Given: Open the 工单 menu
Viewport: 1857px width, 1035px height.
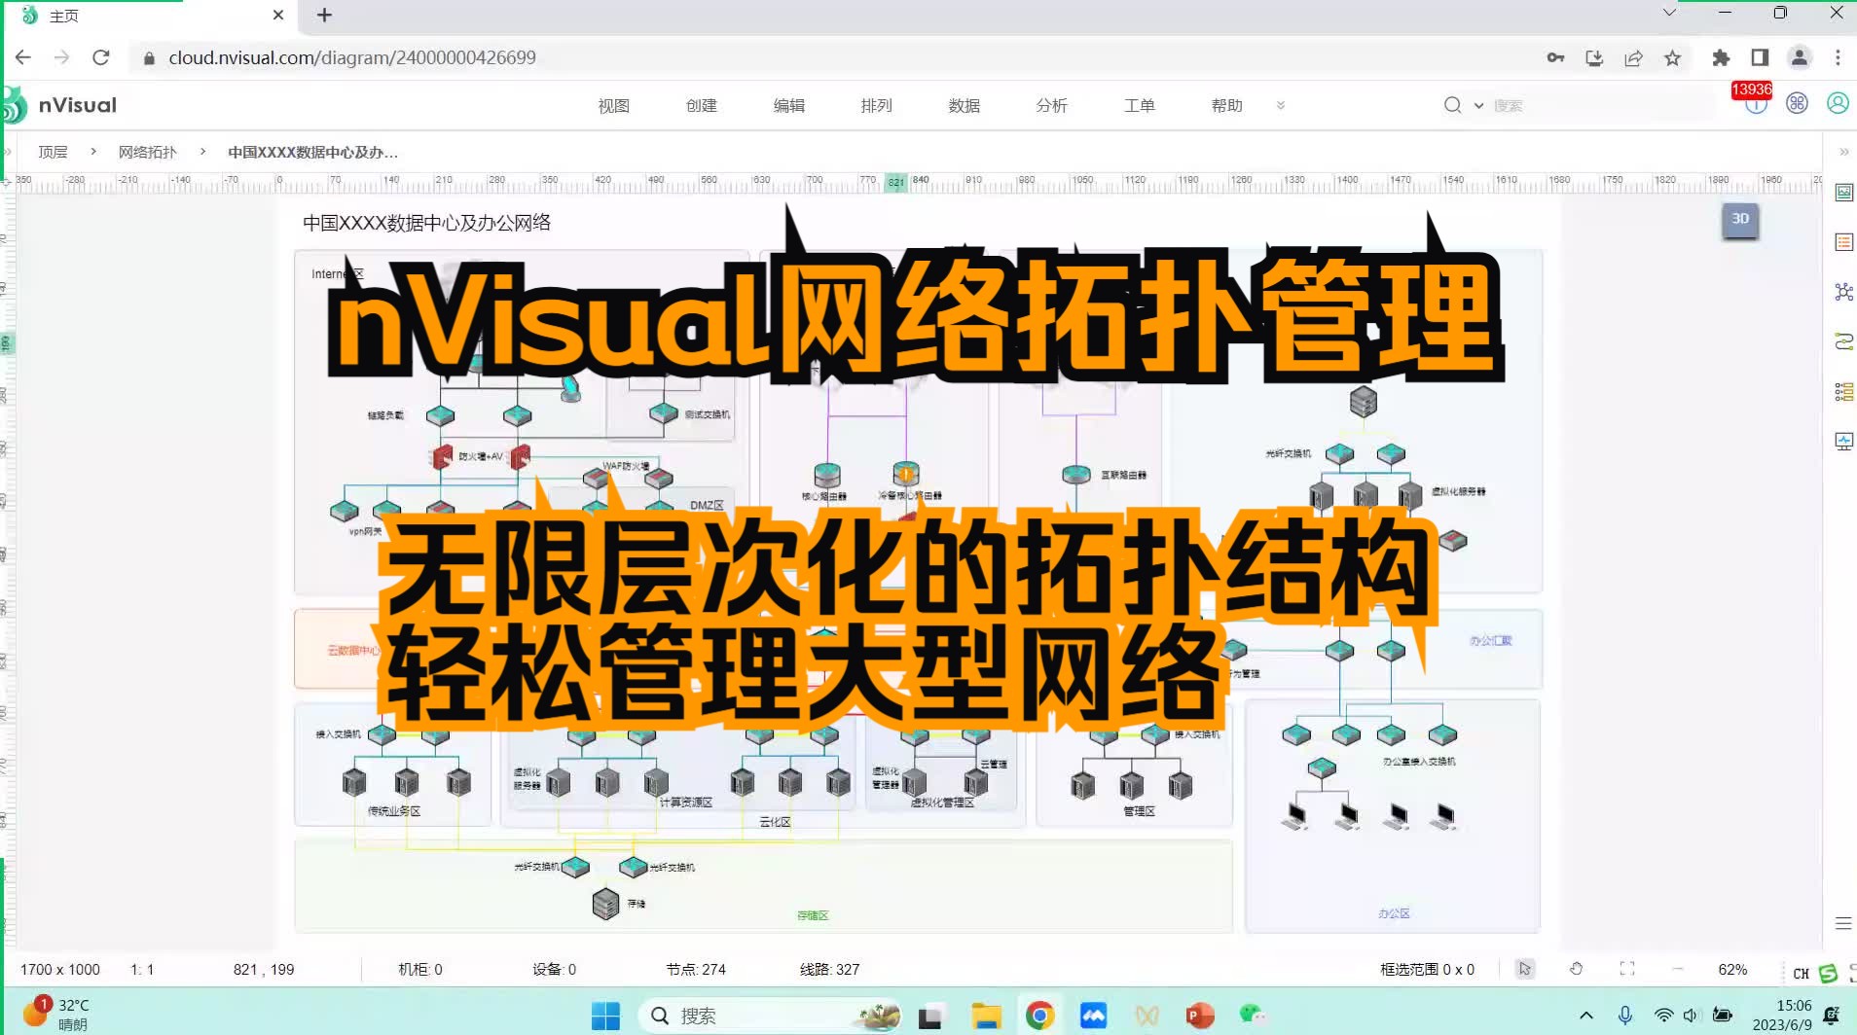Looking at the screenshot, I should (1139, 105).
